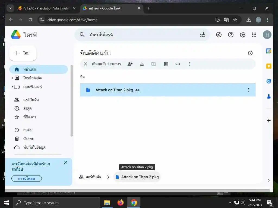Translate this page icon in address bar
The width and height of the screenshot is (278, 208).
pos(226,20)
